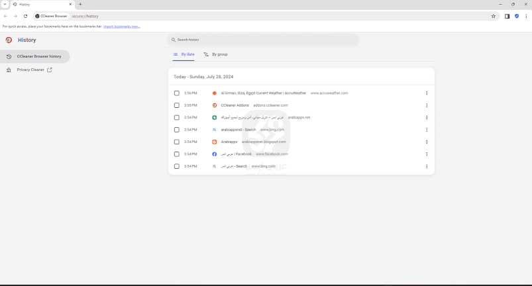Open more actions for arabiapps.net entry
The image size is (532, 286).
pyautogui.click(x=427, y=118)
